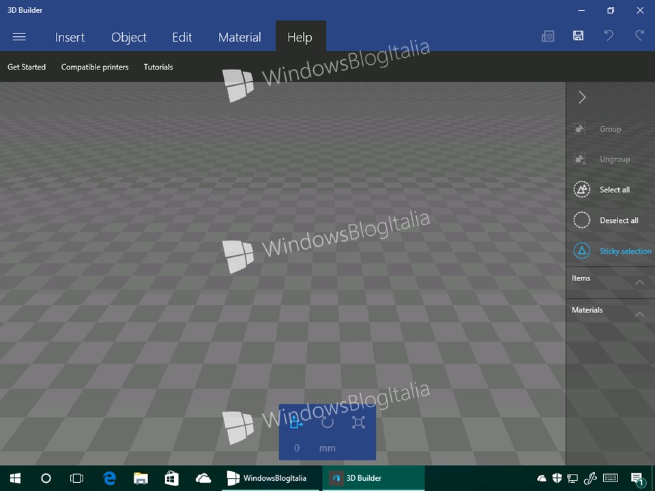Open File Explorer from taskbar
Viewport: 655px width, 491px height.
click(x=141, y=478)
